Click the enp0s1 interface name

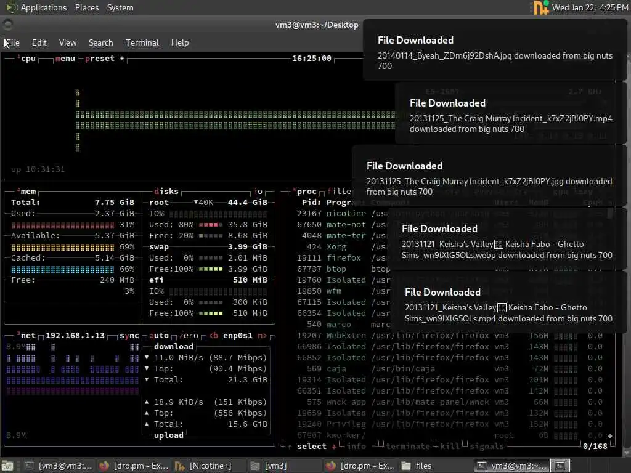click(238, 336)
